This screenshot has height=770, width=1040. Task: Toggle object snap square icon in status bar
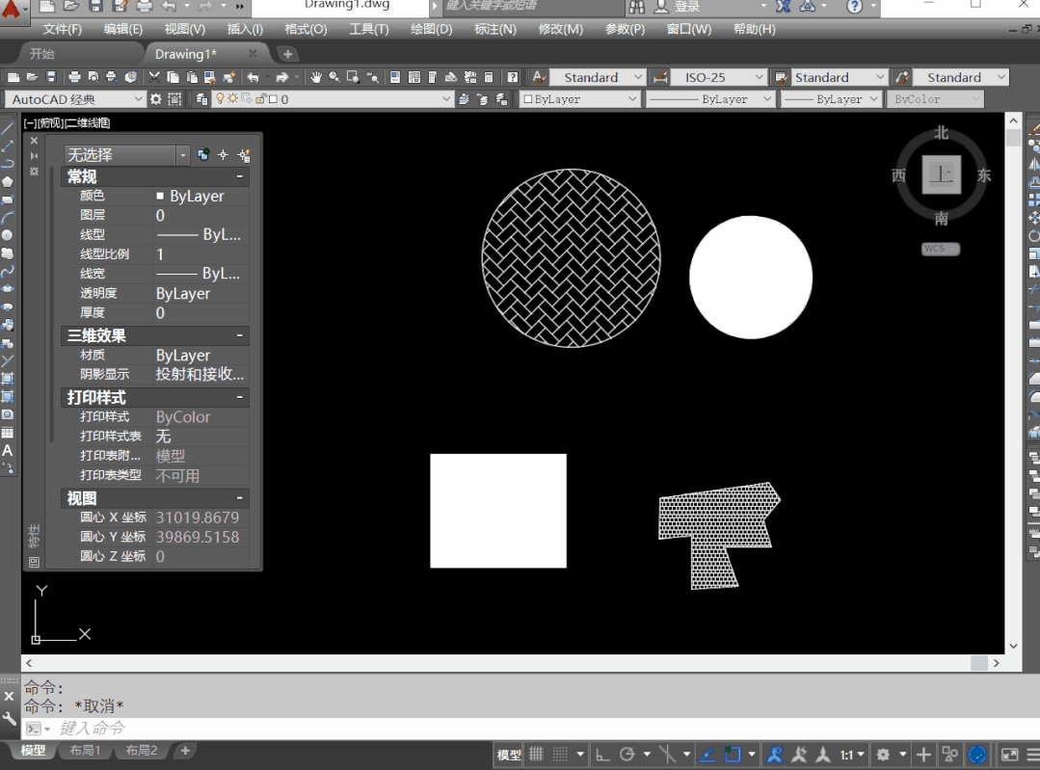pos(733,754)
